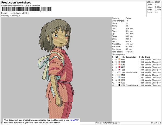Image resolution: width=162 pixels, height=125 pixels.
Task: Click the Up value '86.3 mm'
Action: click(x=129, y=34)
